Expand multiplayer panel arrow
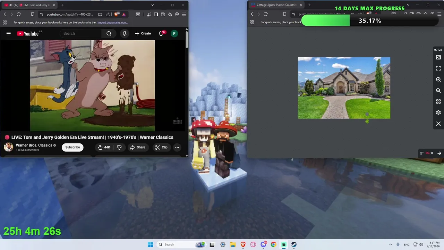 pos(439,153)
